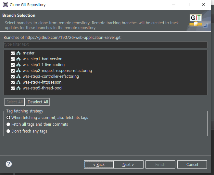Screen dimensions: 214x175
Task: Click Next to continue the wizard
Action: point(128,165)
